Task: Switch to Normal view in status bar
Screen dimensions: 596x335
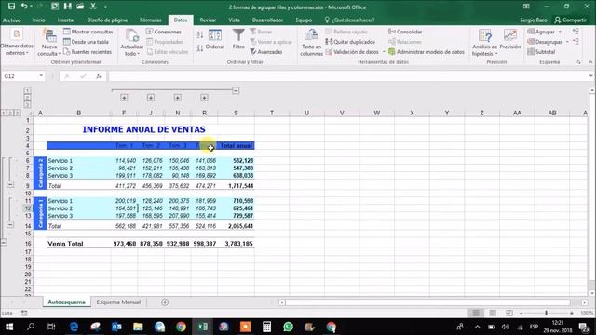Action: tap(476, 313)
